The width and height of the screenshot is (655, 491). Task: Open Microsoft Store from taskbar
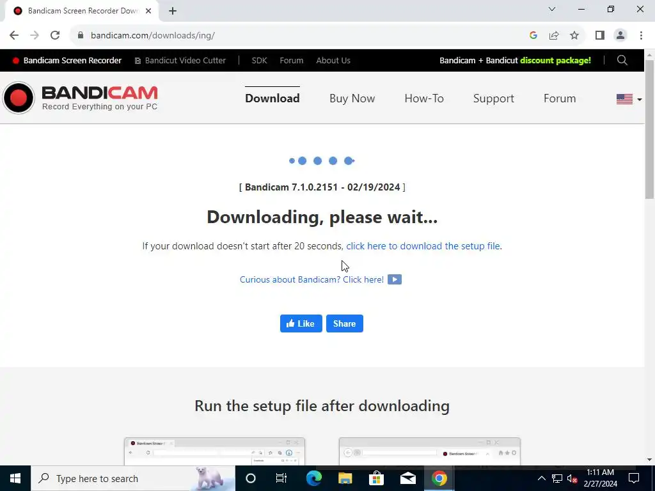(376, 478)
